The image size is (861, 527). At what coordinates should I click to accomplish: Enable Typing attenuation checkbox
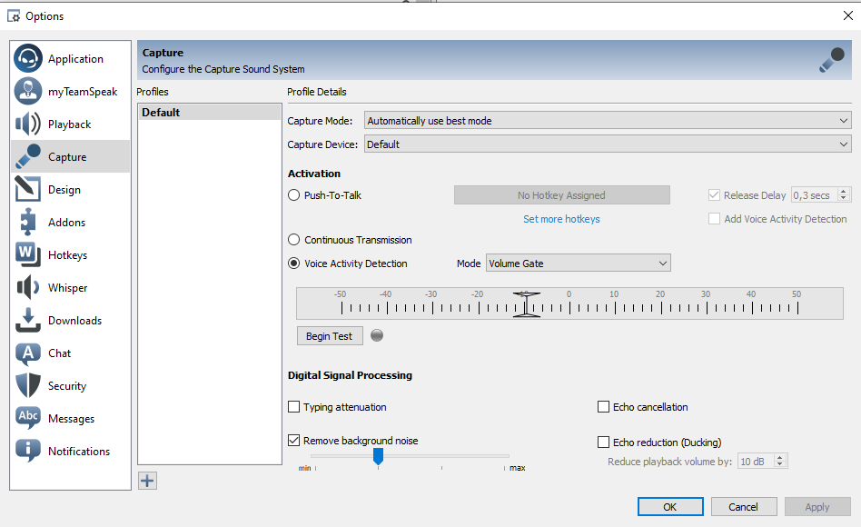click(293, 407)
